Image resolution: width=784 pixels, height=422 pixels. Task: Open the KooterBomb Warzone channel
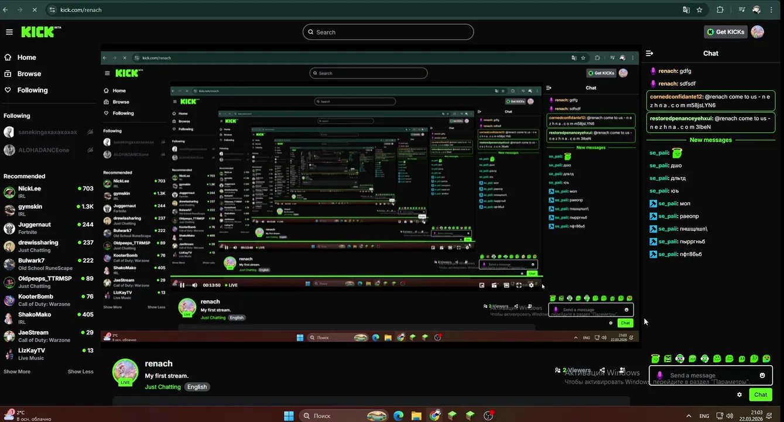click(49, 300)
